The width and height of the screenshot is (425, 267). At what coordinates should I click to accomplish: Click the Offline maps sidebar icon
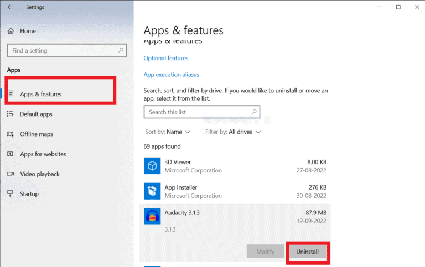(11, 134)
